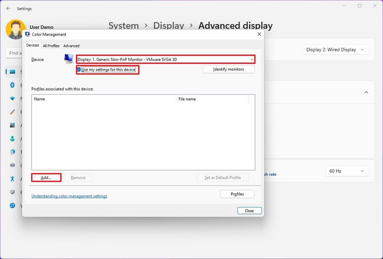Open the 60 Hz refresh rate dropdown
This screenshot has height=259, width=383.
346,171
